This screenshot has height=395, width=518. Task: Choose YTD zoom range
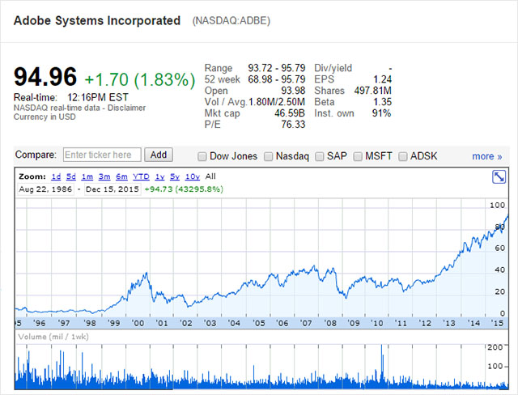pyautogui.click(x=141, y=176)
